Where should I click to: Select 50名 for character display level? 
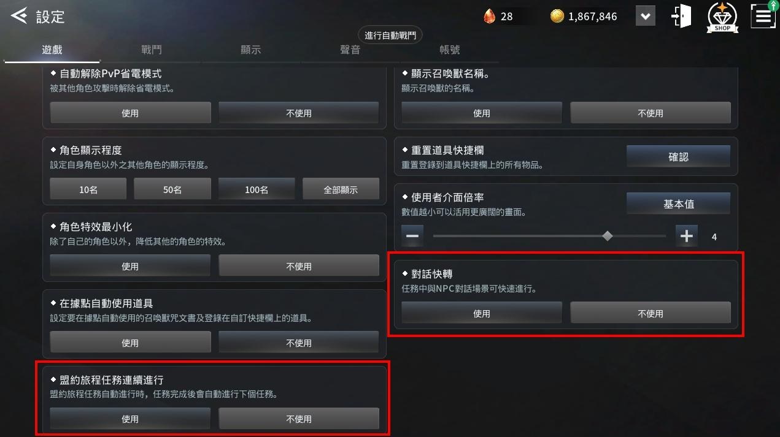[172, 190]
